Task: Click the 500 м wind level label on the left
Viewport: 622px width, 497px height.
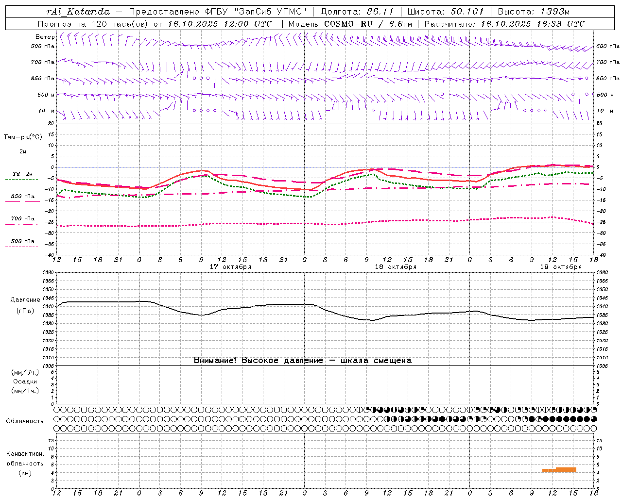Action: pos(46,95)
